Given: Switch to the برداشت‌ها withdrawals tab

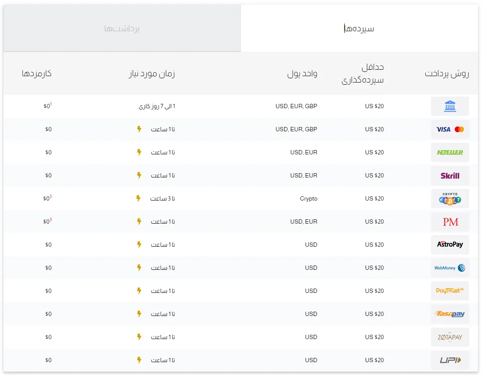Looking at the screenshot, I should tap(122, 29).
